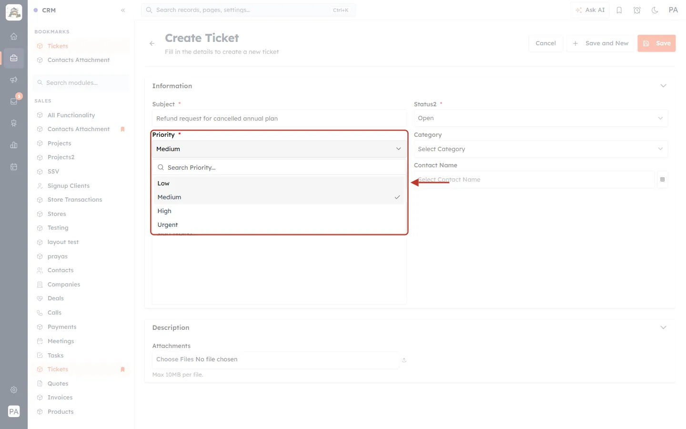Click bookmark flag on Contacts Attachment row
This screenshot has width=686, height=429.
(x=122, y=129)
